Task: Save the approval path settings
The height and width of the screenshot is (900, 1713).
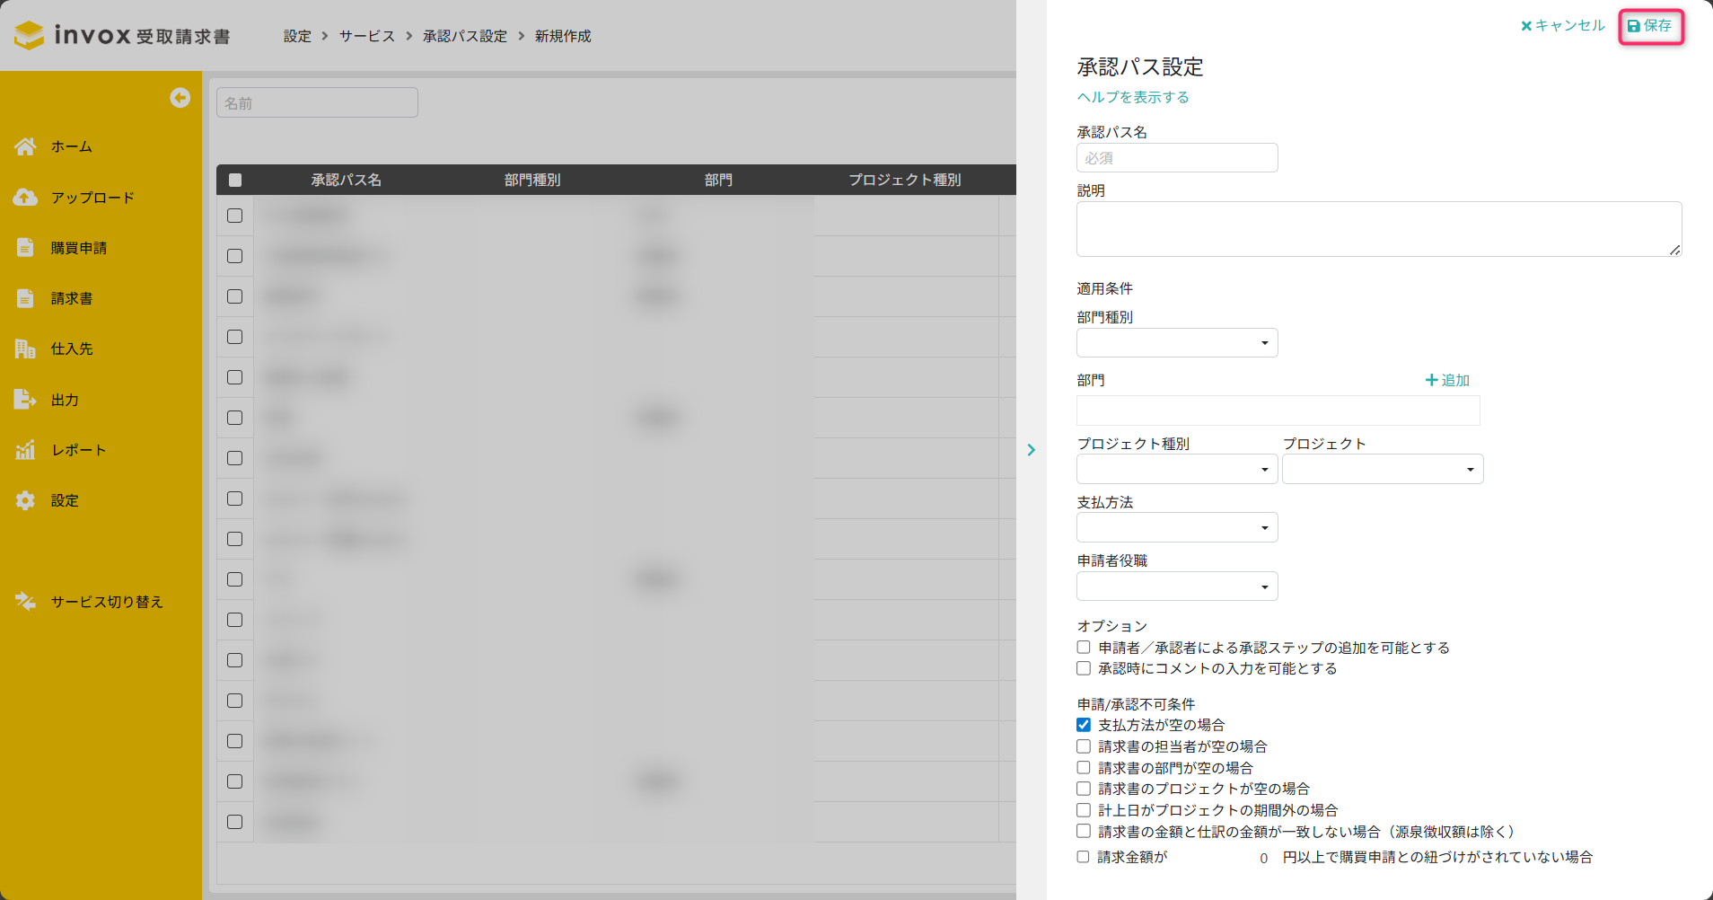Action: [x=1650, y=26]
